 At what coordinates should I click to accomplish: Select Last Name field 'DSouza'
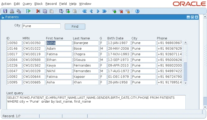[86, 60]
